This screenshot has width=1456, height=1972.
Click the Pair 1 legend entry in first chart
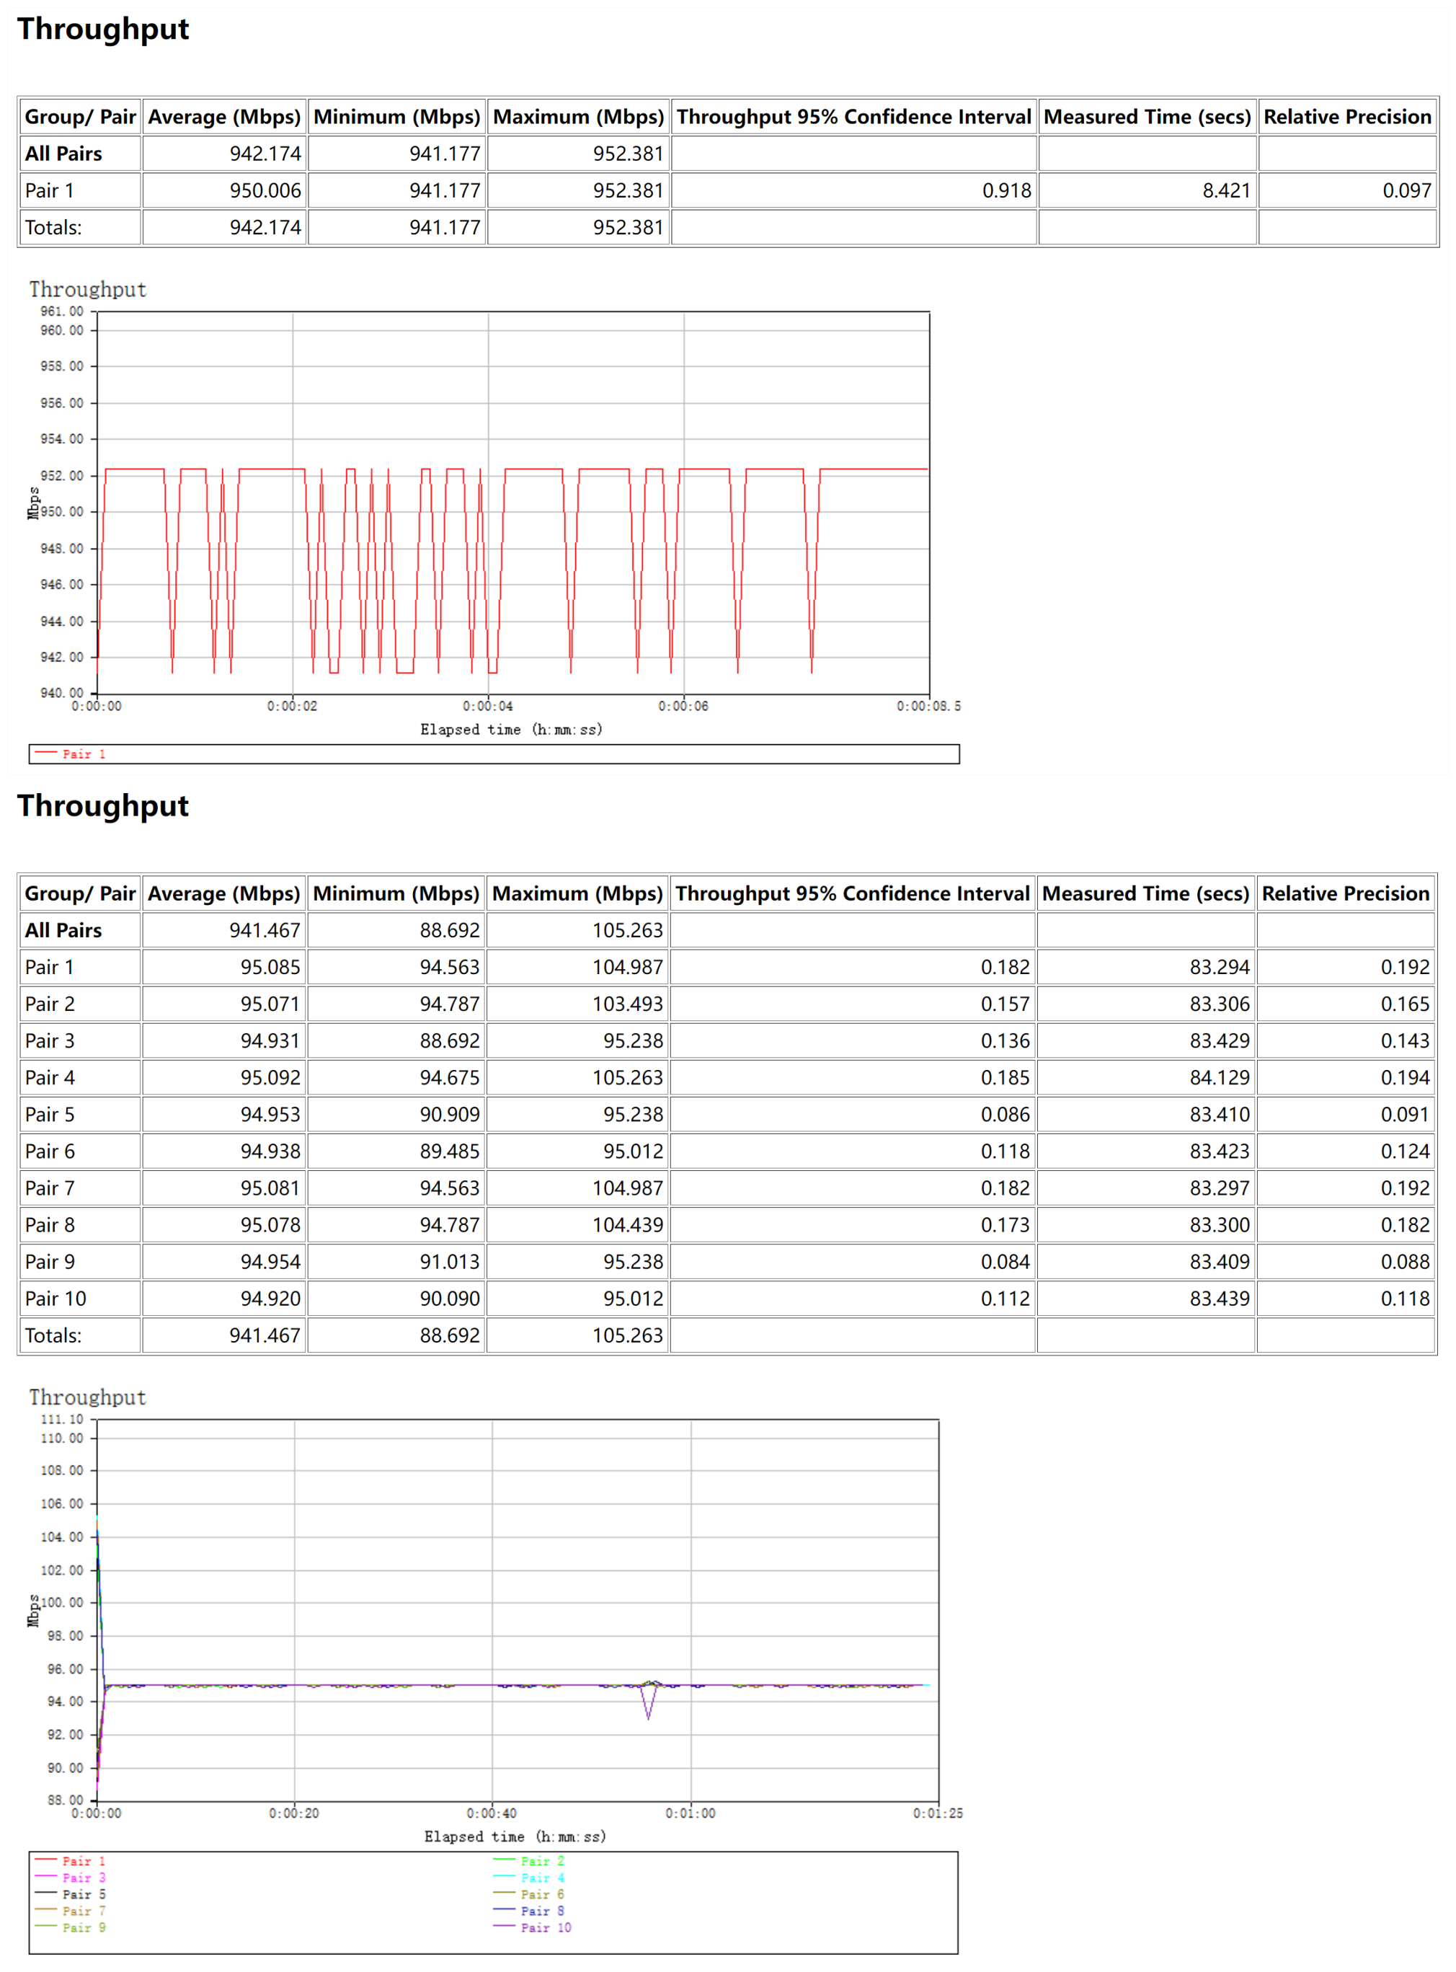coord(83,753)
